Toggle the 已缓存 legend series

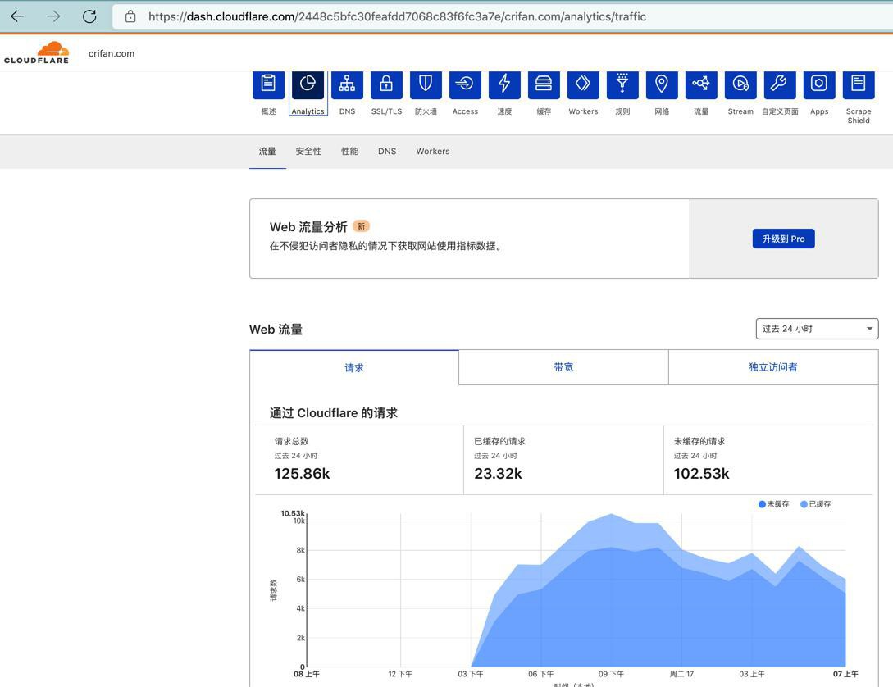(x=816, y=503)
